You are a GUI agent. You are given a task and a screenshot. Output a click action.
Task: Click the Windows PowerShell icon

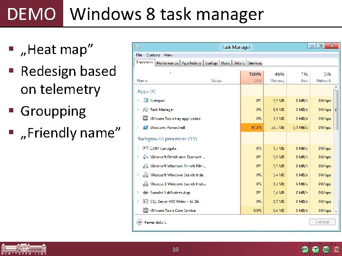coord(145,128)
